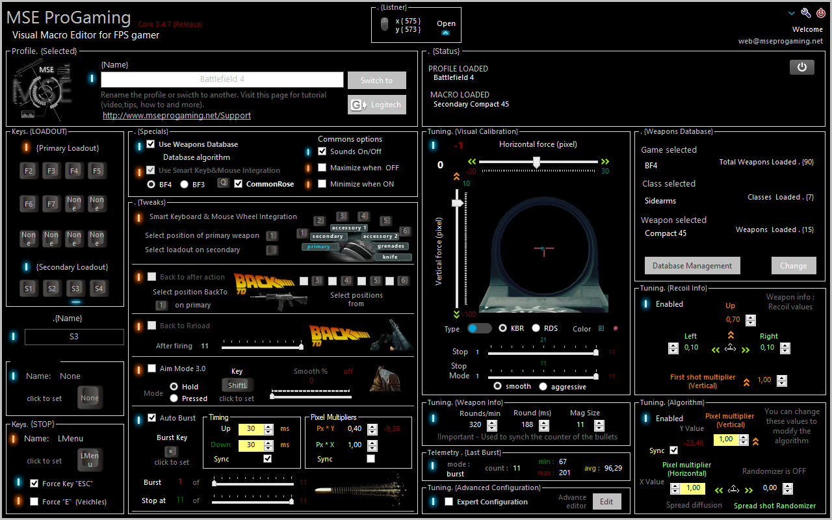
Task: Click the Q key next to BF3
Action: (223, 183)
